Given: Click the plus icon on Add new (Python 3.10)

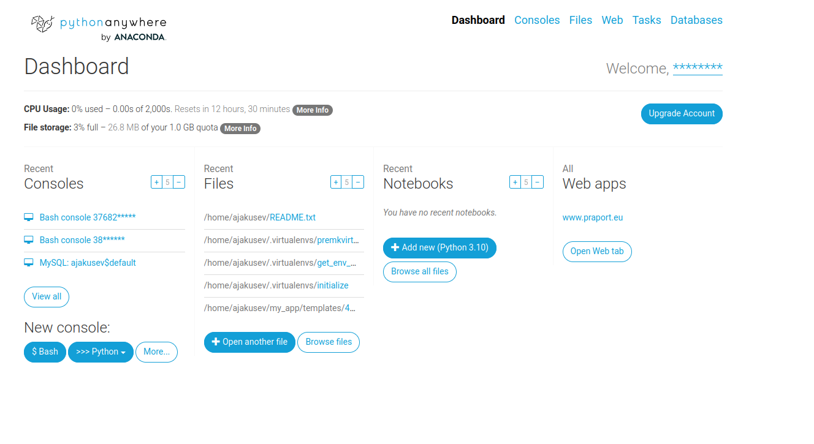Looking at the screenshot, I should (x=395, y=247).
